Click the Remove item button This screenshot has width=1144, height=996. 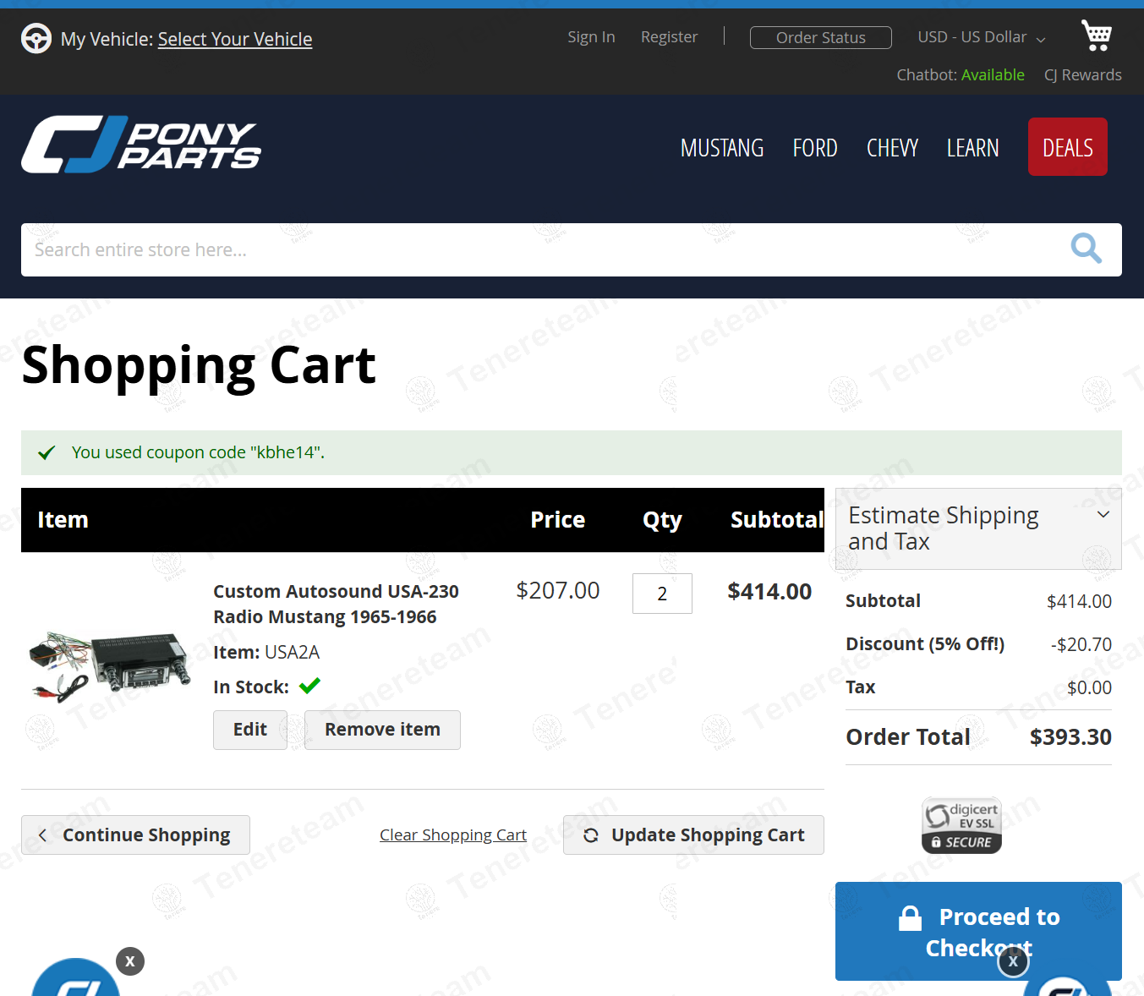click(x=382, y=730)
